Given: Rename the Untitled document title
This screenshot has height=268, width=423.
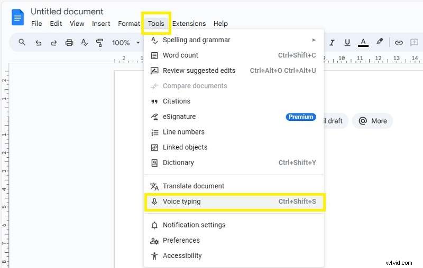Looking at the screenshot, I should tap(67, 11).
